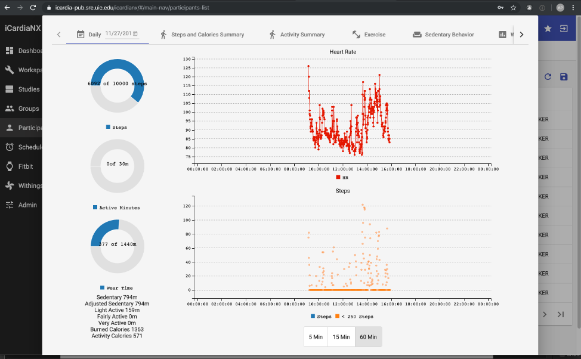Open the Chrome three-dot menu
Viewport: 581px width, 359px height.
(x=573, y=7)
